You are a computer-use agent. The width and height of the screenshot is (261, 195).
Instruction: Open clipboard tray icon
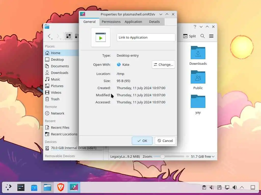click(204, 187)
